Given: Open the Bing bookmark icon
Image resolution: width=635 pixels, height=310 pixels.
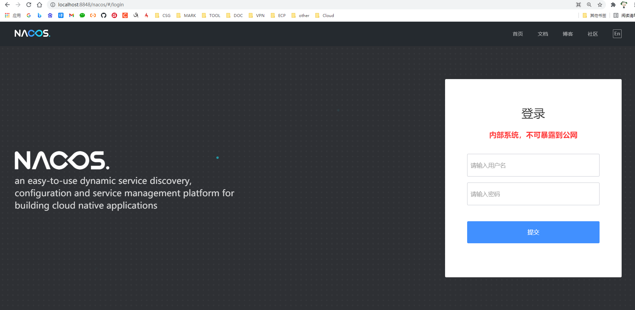Looking at the screenshot, I should click(39, 15).
